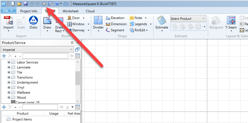
Task: Click the product tree vertical scrollbar
Action: (78, 78)
